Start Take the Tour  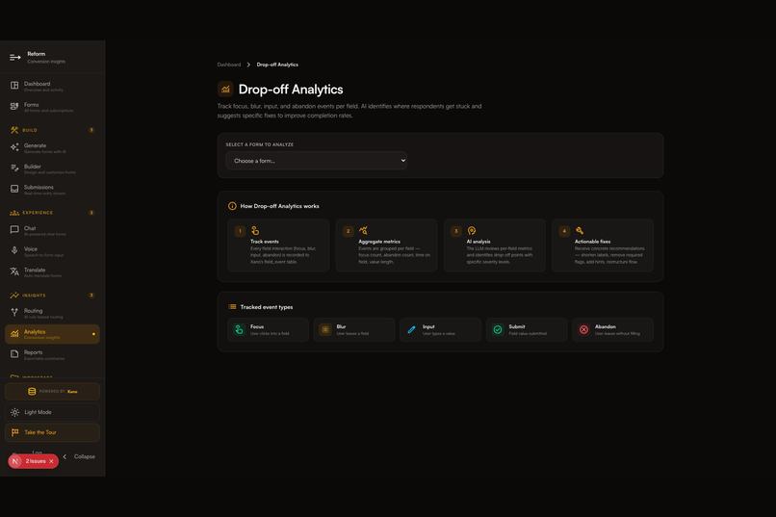[52, 432]
